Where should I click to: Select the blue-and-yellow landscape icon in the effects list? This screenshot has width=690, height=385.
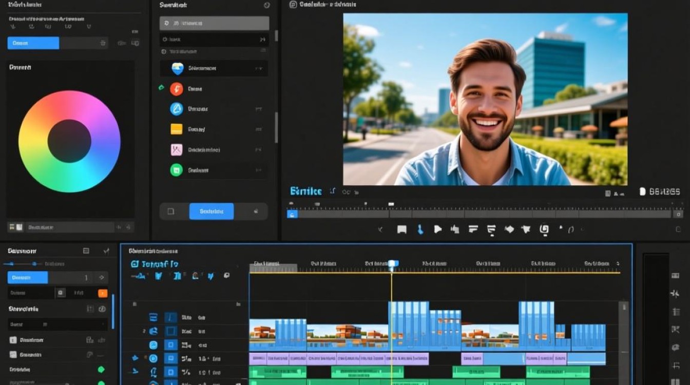(178, 68)
